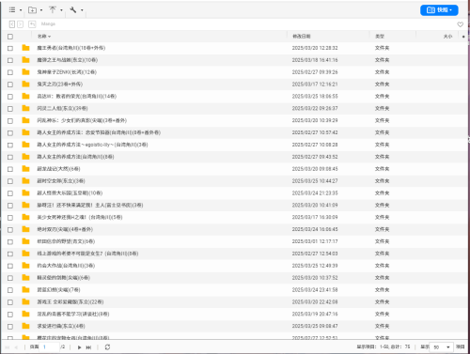
Task: Click the date 2025/03/20 10:41:09
Action: 315,205
